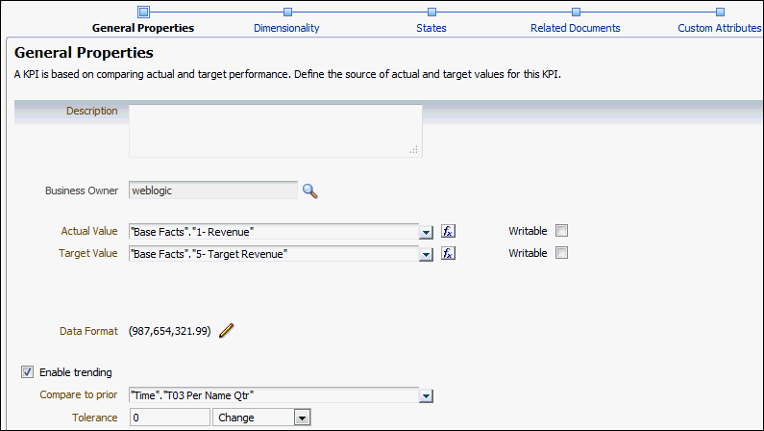This screenshot has width=764, height=431.
Task: Click the States step marker square
Action: (x=431, y=12)
